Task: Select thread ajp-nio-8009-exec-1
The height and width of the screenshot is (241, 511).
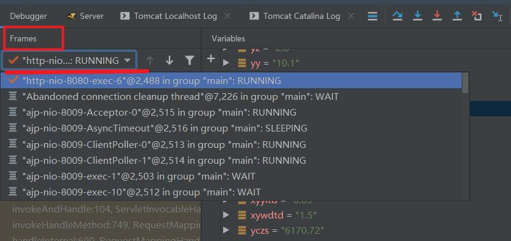Action: (231, 176)
